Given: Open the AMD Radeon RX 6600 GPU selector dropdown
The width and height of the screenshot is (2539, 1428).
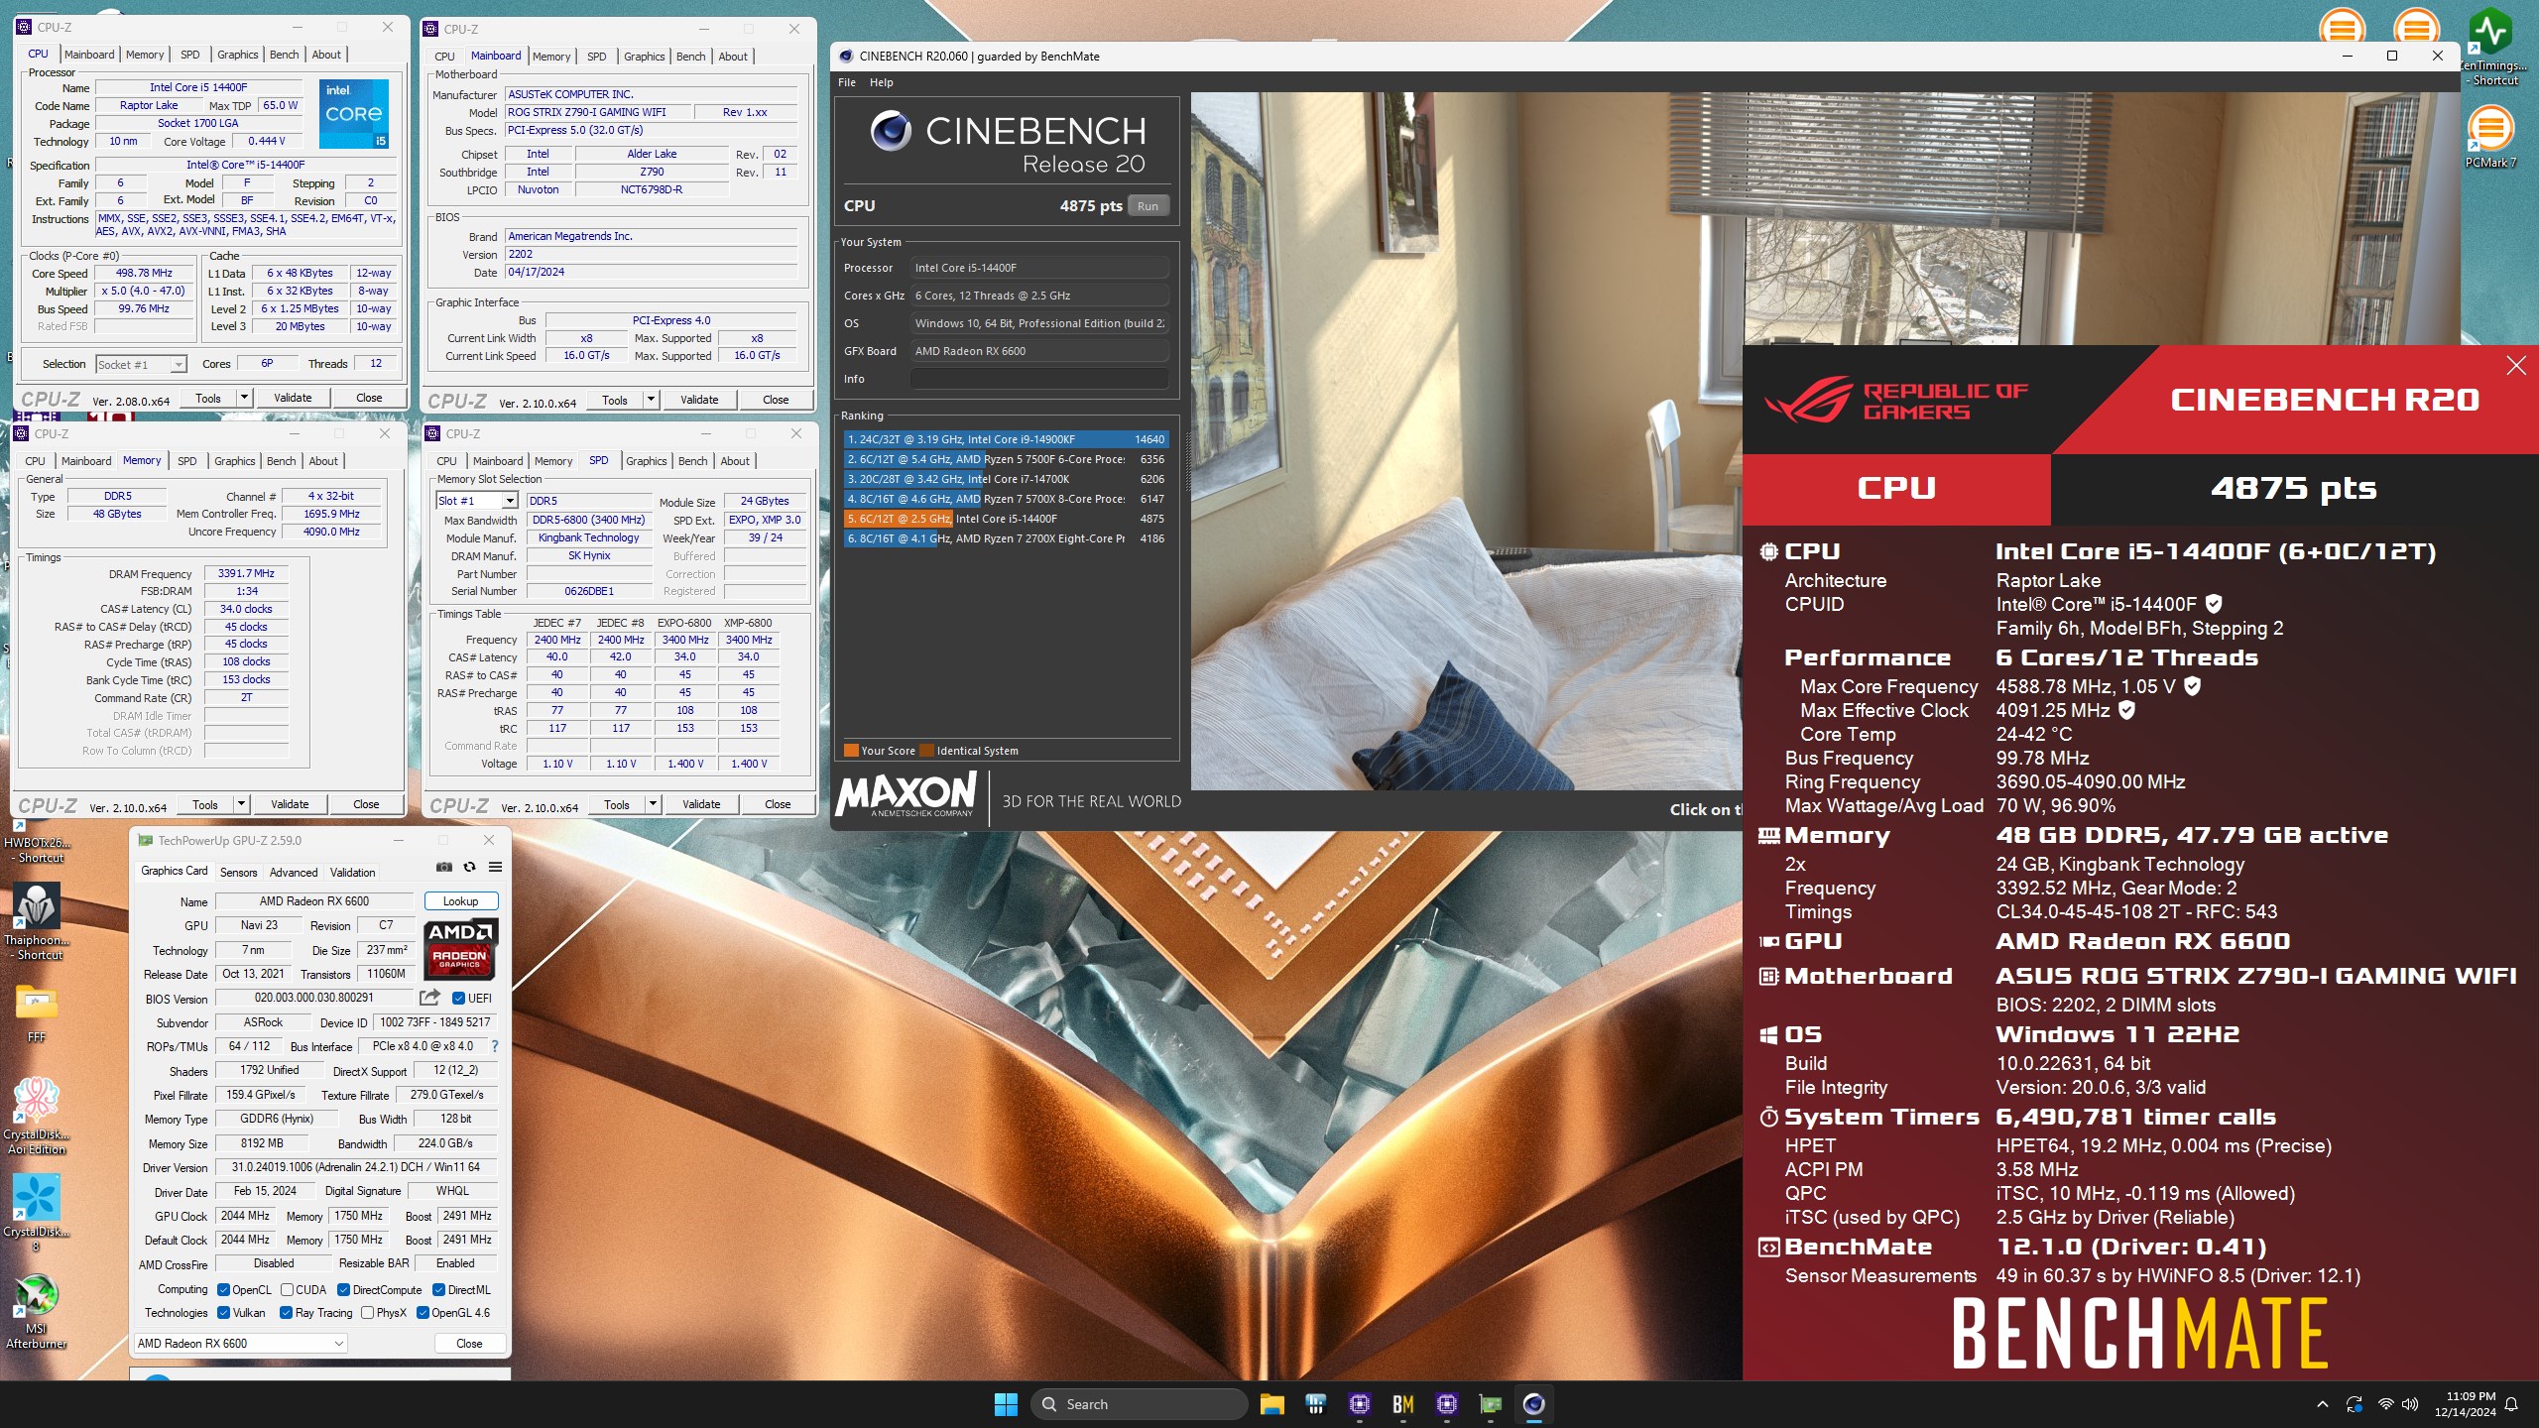Looking at the screenshot, I should [x=240, y=1344].
